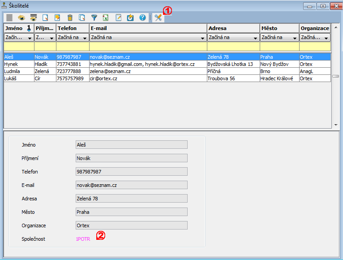
Task: Expand the Jméno filter condition dropdown
Action: pos(30,38)
